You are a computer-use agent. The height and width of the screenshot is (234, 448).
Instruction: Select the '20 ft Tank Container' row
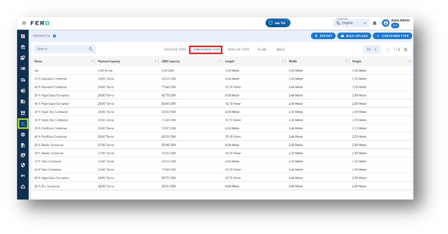(x=222, y=161)
